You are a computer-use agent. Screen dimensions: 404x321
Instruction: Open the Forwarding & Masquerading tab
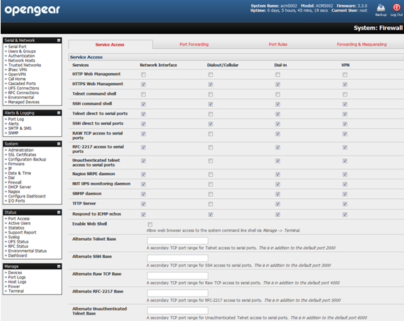point(361,44)
